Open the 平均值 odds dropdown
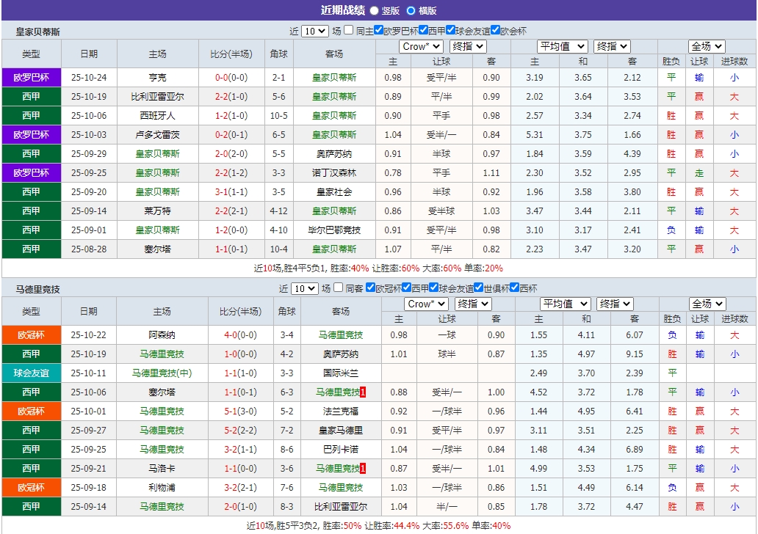Viewport: 758px width, 534px height. pos(563,46)
